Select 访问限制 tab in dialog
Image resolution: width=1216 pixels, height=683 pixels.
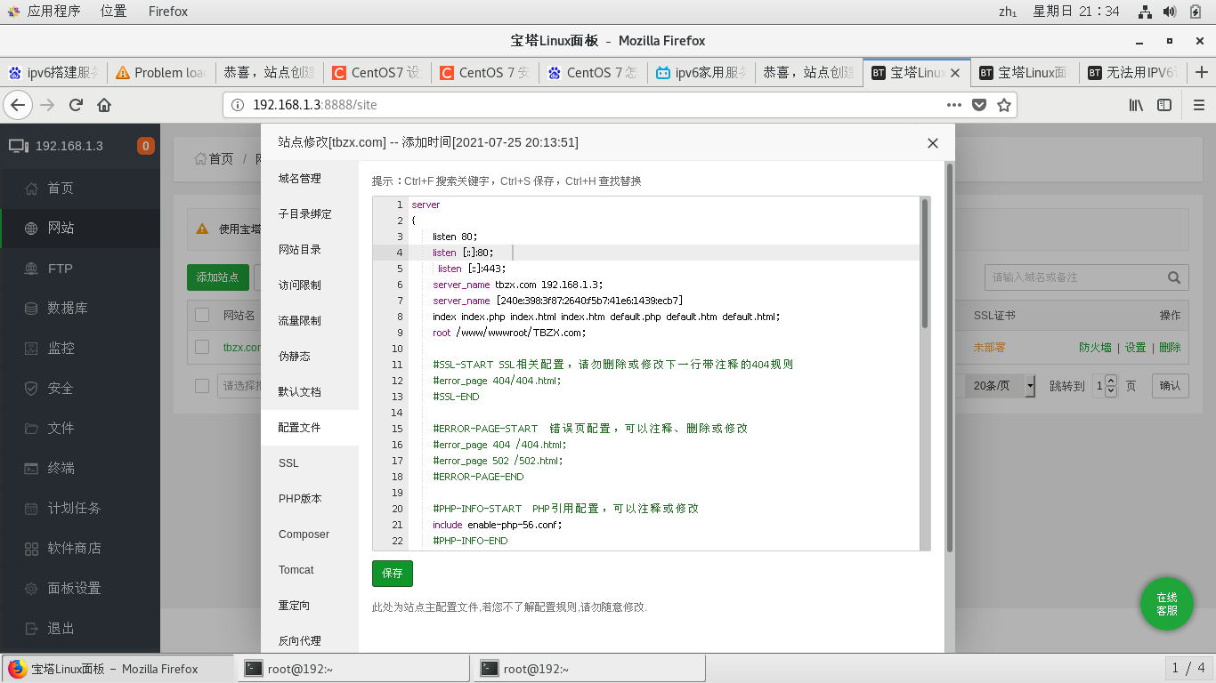[x=310, y=285]
